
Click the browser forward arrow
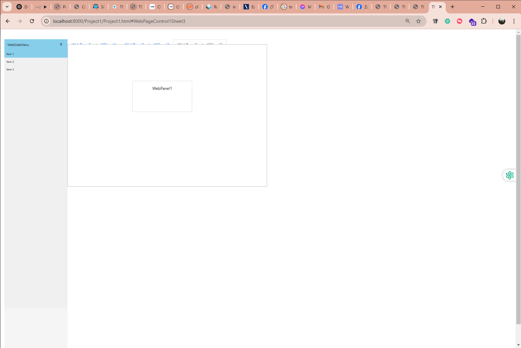[x=20, y=21]
